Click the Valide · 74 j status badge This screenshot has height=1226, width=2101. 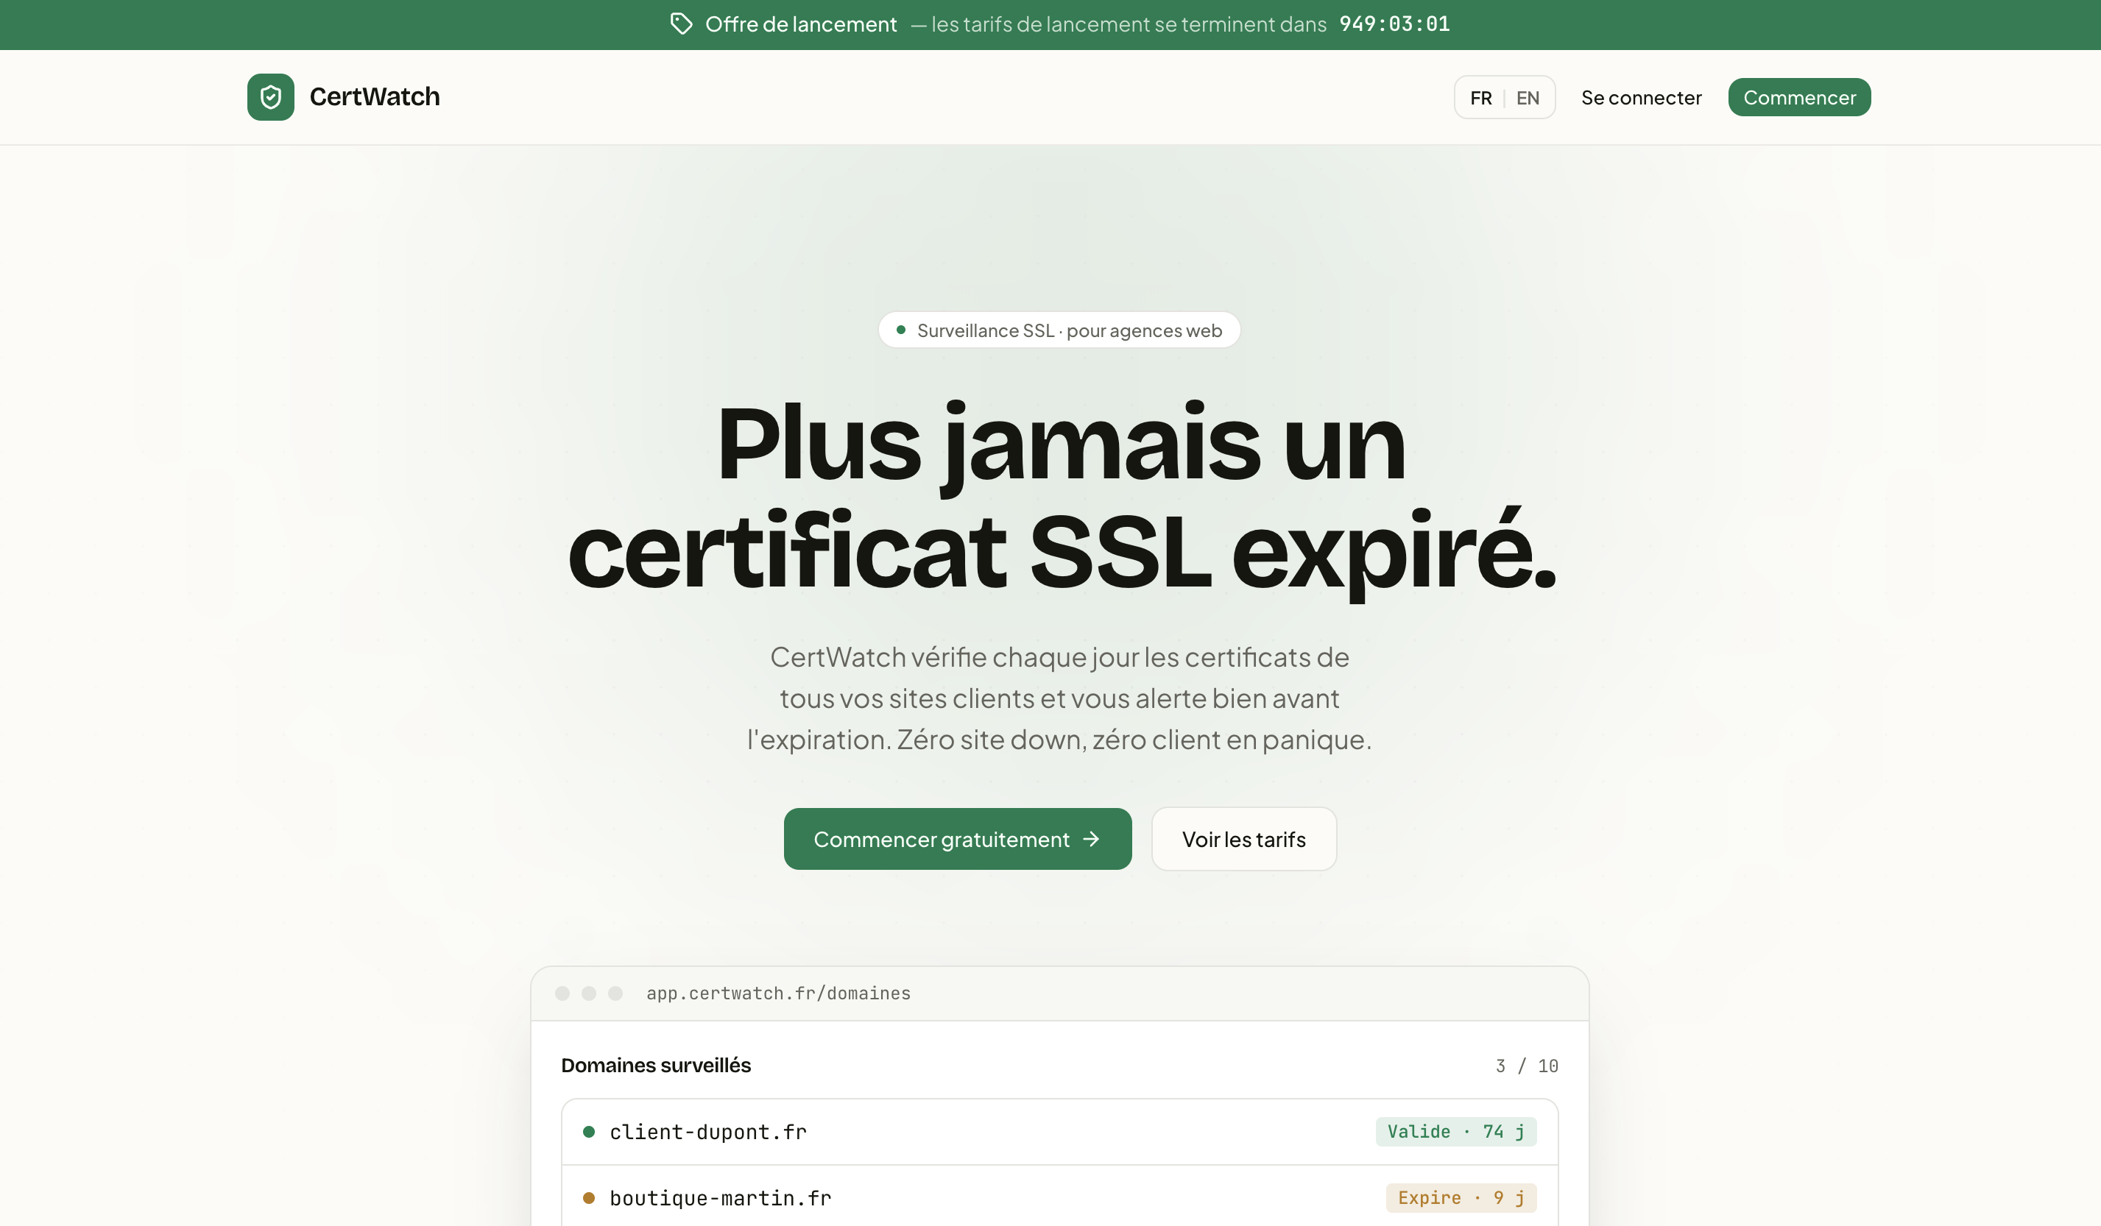(1455, 1132)
